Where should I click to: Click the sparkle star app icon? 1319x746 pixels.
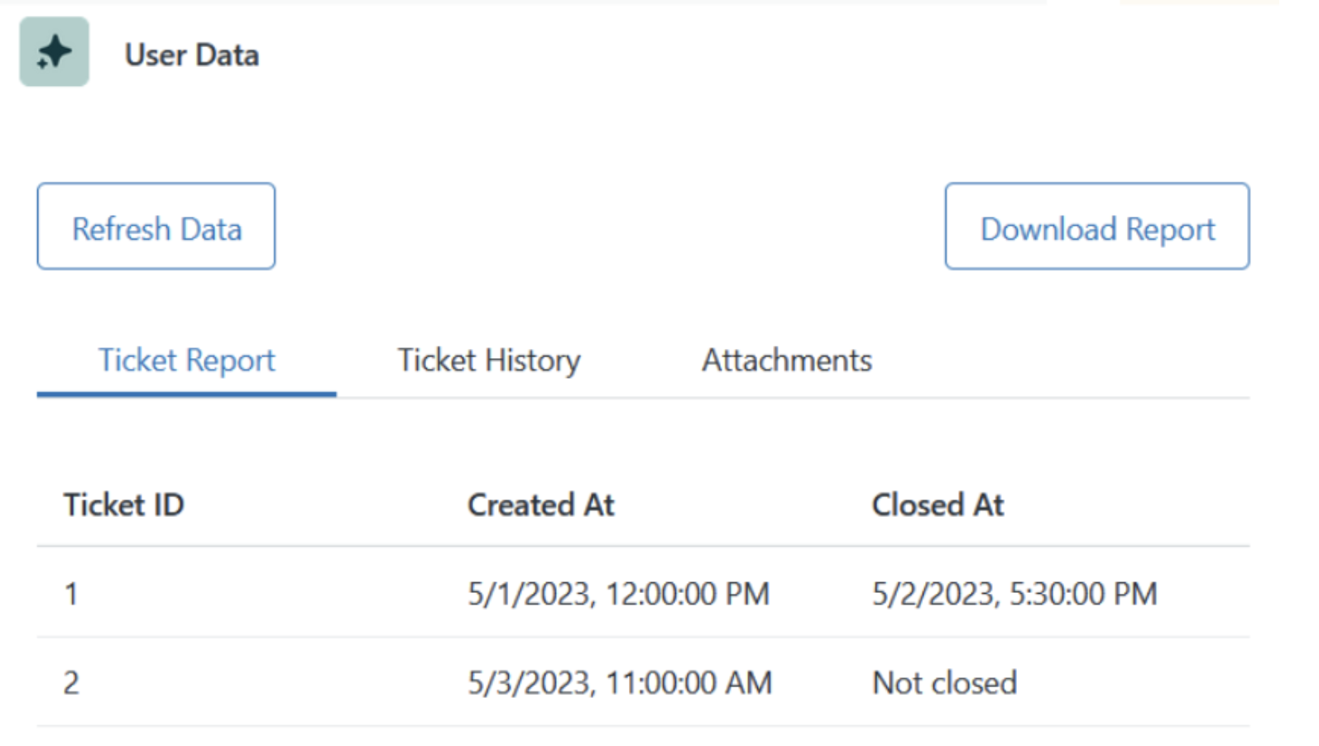[x=55, y=52]
